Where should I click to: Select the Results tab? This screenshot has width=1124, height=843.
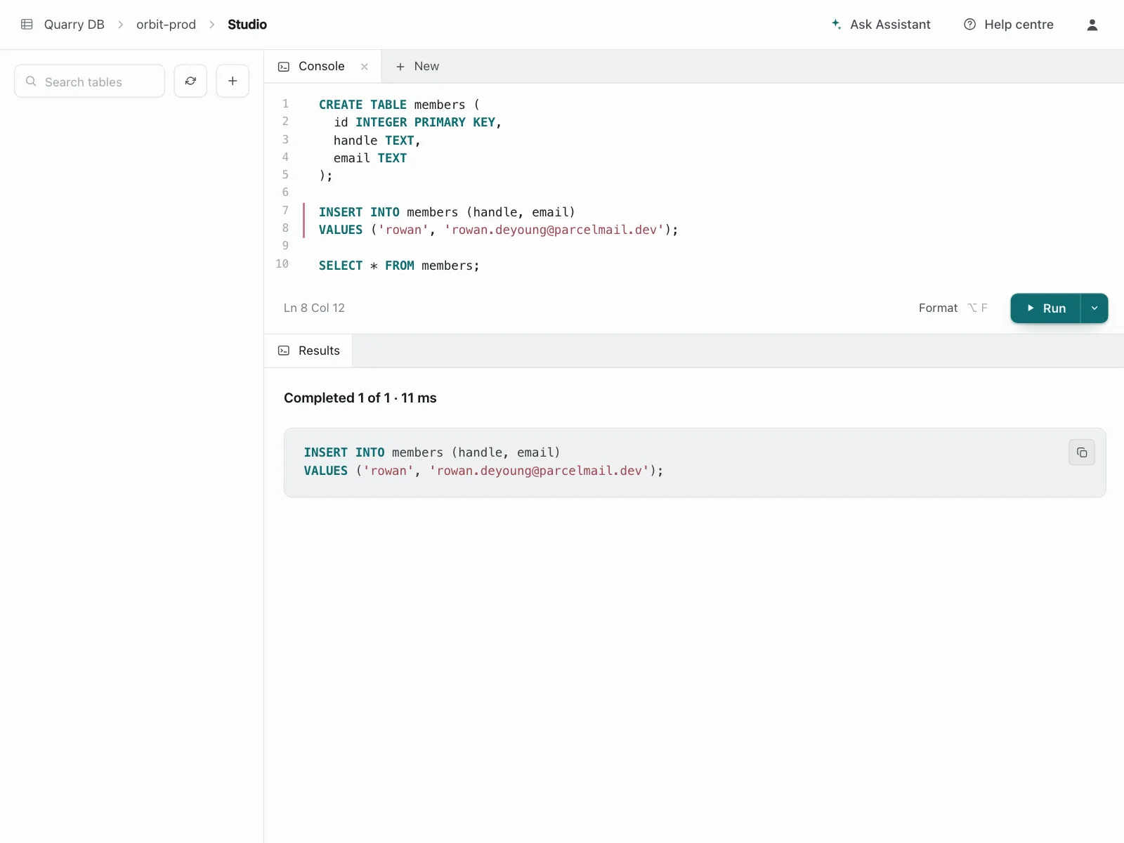pos(308,351)
